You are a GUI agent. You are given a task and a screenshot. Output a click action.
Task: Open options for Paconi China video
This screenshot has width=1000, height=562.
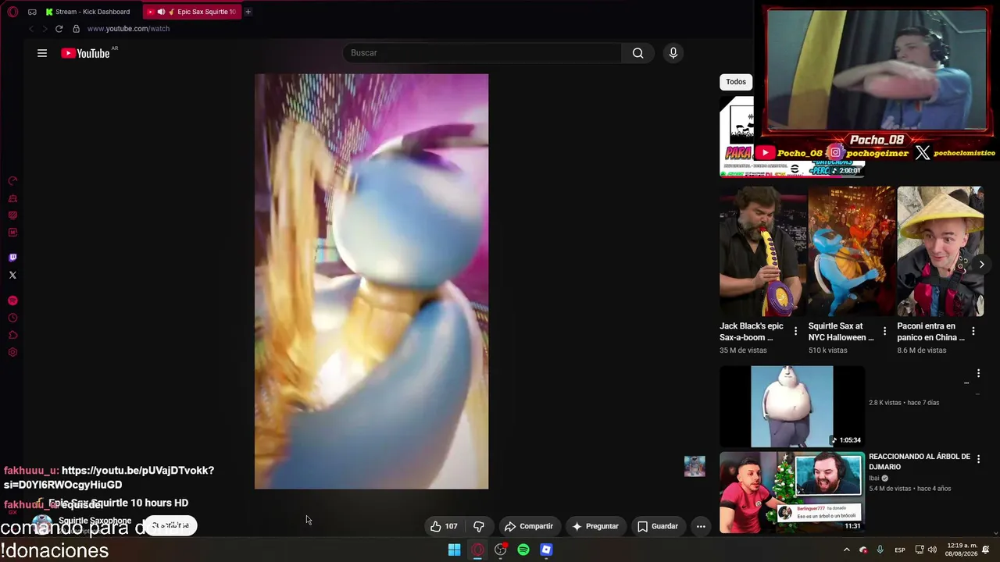(973, 332)
